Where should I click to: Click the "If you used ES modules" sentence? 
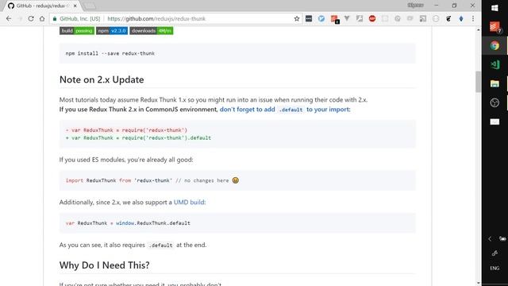(126, 160)
